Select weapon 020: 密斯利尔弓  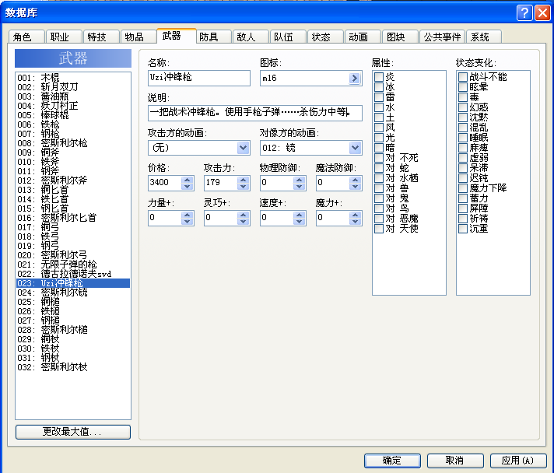[73, 255]
